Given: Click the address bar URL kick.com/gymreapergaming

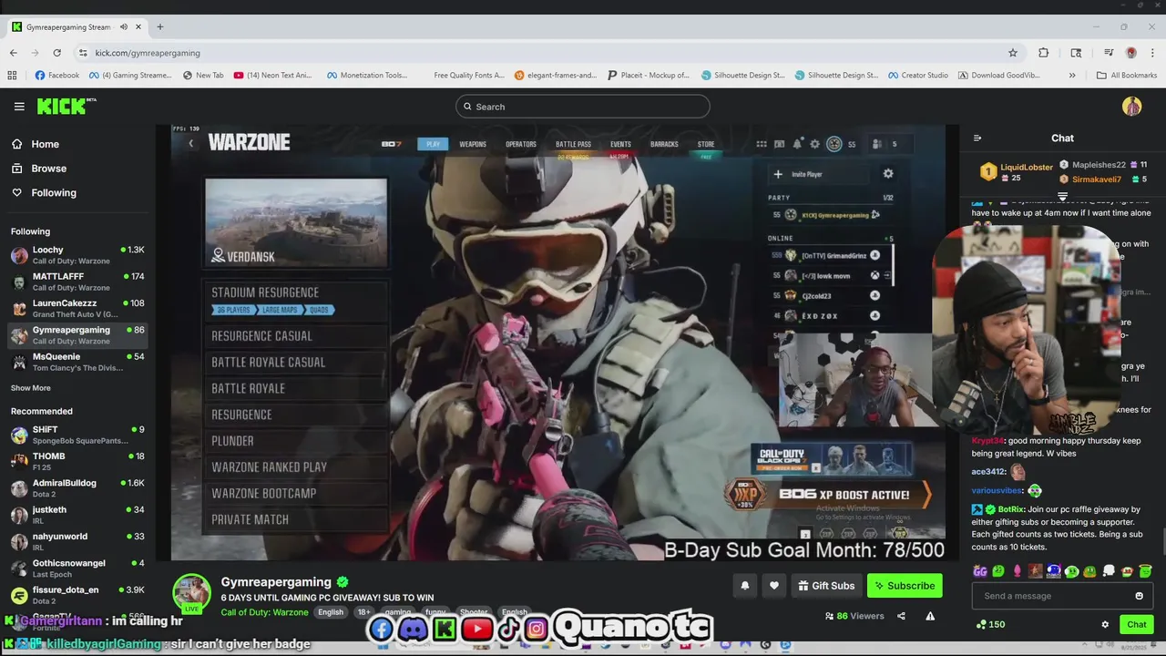Looking at the screenshot, I should point(148,53).
